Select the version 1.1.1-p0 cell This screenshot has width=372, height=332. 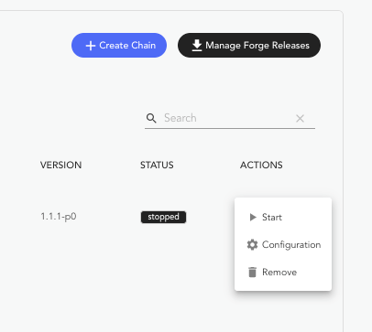click(x=59, y=217)
